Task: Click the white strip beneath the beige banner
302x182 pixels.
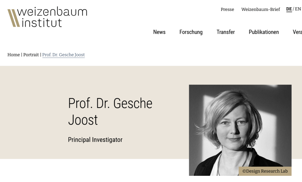Action: [89, 170]
